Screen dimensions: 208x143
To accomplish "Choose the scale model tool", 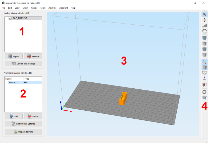I will (x=205, y=26).
